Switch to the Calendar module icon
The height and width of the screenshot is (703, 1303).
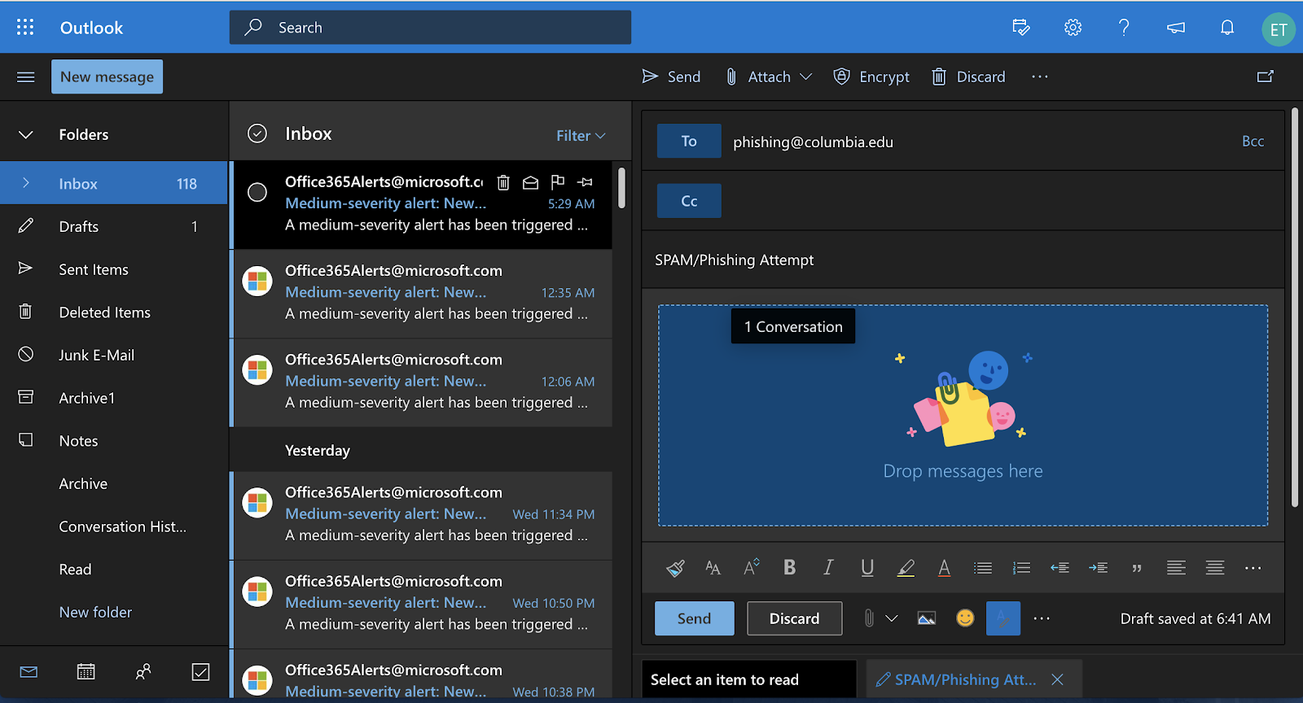click(x=86, y=672)
